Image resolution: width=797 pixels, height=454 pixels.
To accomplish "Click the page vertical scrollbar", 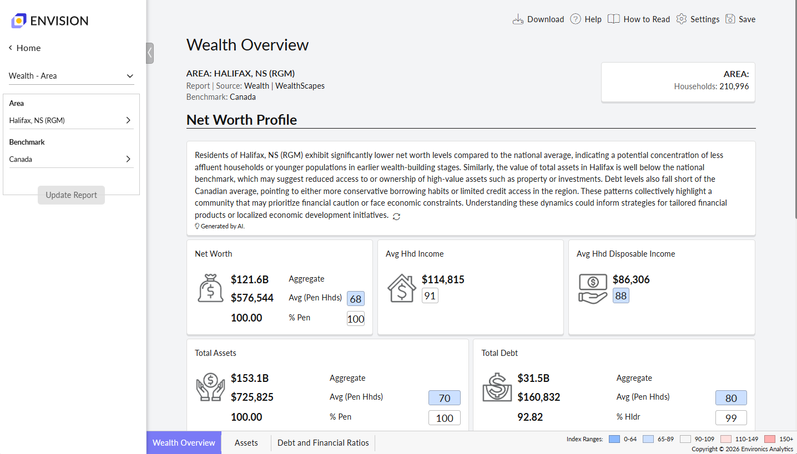I will [795, 111].
